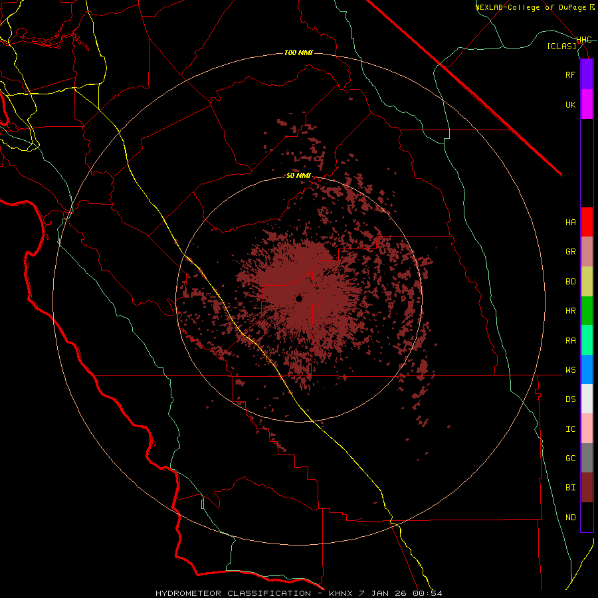This screenshot has width=598, height=598.
Task: Click the UK magenta legend swatch
Action: 587,104
